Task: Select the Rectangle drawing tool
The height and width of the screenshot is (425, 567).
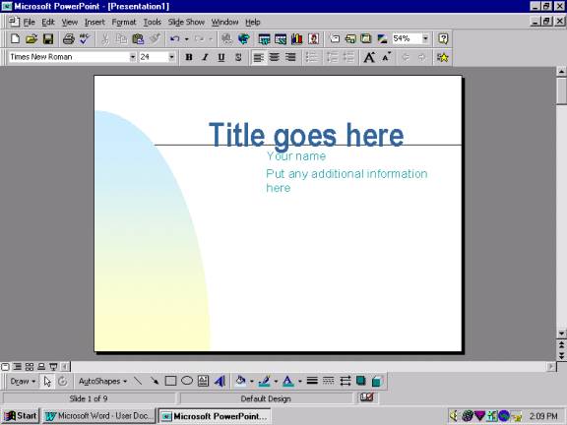Action: click(x=170, y=382)
